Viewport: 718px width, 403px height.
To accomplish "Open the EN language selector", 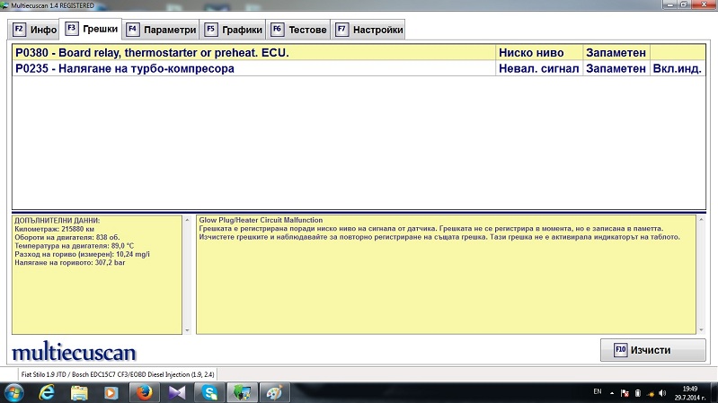I will pos(598,393).
